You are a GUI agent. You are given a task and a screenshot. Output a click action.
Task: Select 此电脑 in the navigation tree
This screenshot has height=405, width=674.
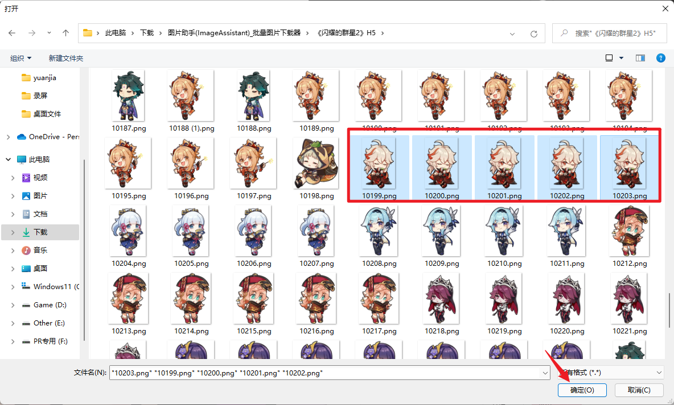34,159
